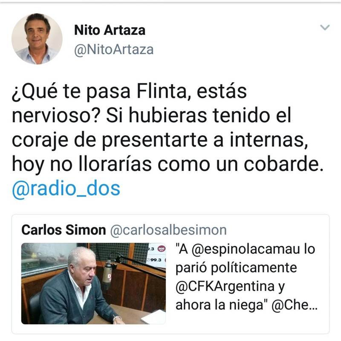Open Nito Artaza's round profile photo
Image resolution: width=341 pixels, height=341 pixels.
tap(37, 39)
